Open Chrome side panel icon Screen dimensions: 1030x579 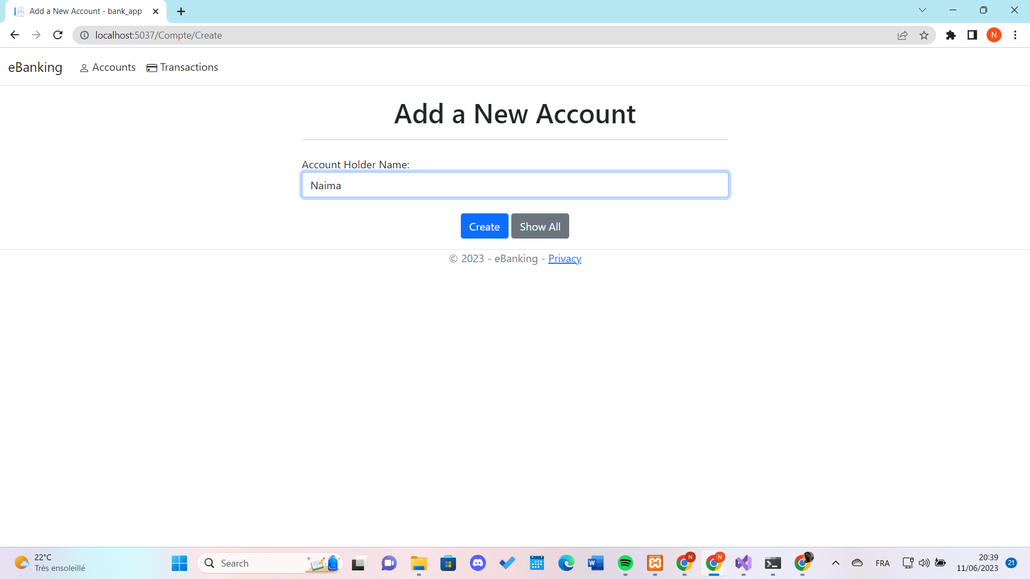[972, 35]
